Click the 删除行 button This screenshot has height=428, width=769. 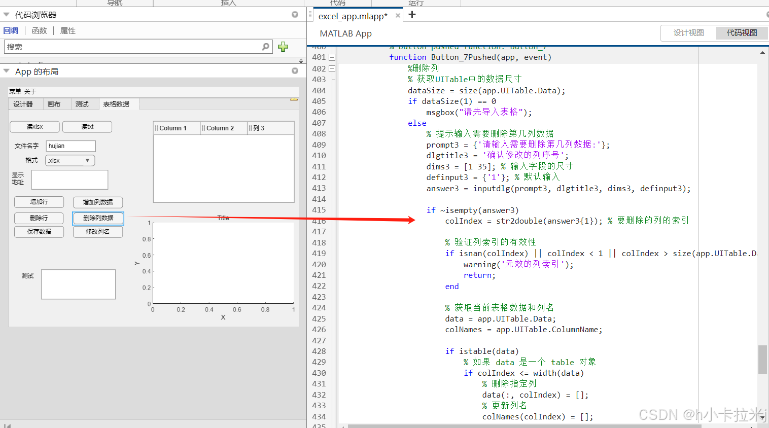tap(39, 218)
